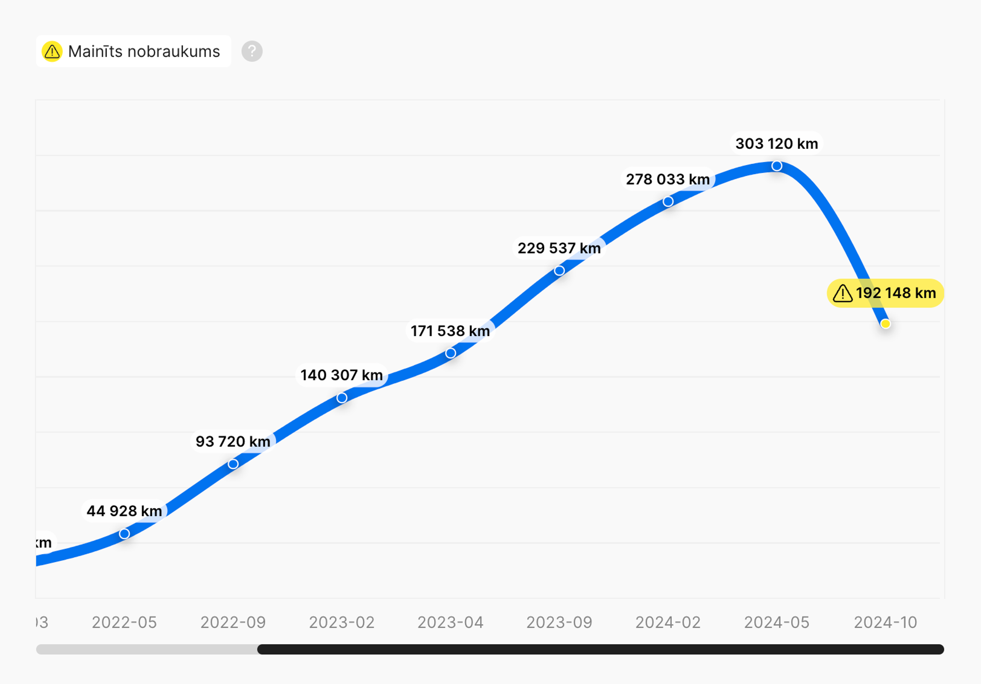
Task: Select the 93 720 km data point
Action: tap(233, 464)
